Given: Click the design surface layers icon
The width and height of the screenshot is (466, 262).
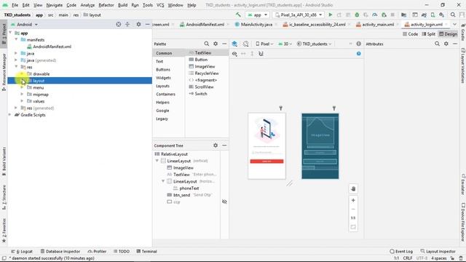Looking at the screenshot, I should pyautogui.click(x=234, y=44).
